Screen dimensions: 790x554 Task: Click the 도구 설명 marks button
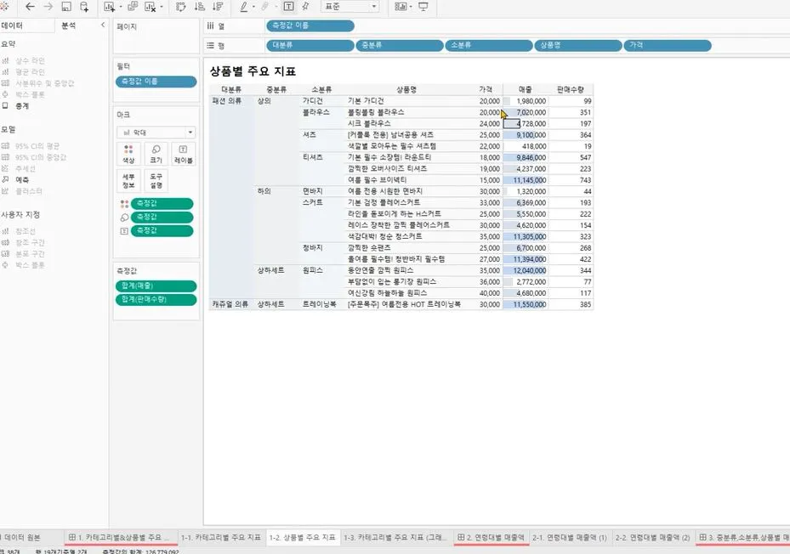coord(156,181)
